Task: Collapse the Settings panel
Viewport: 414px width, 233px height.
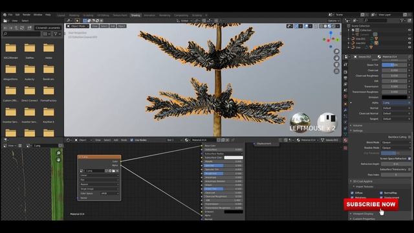Action: (358, 131)
